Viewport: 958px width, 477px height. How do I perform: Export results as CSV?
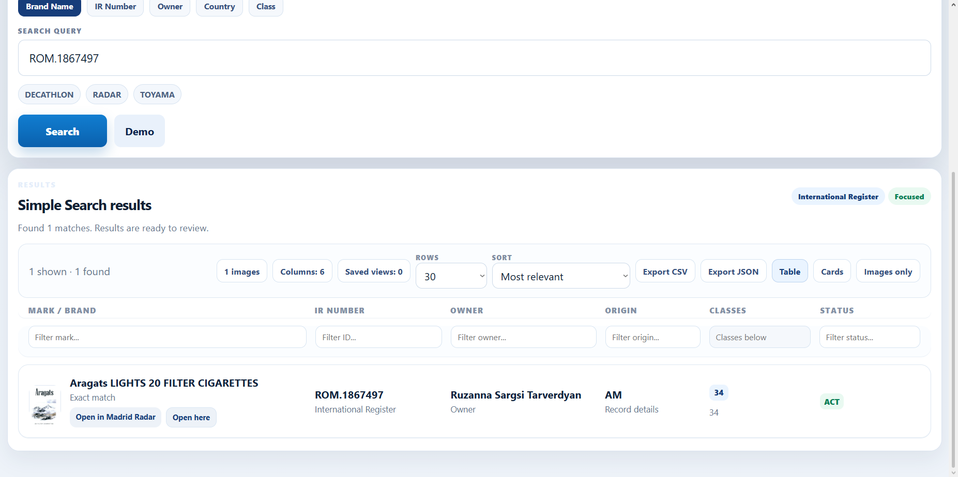point(665,271)
